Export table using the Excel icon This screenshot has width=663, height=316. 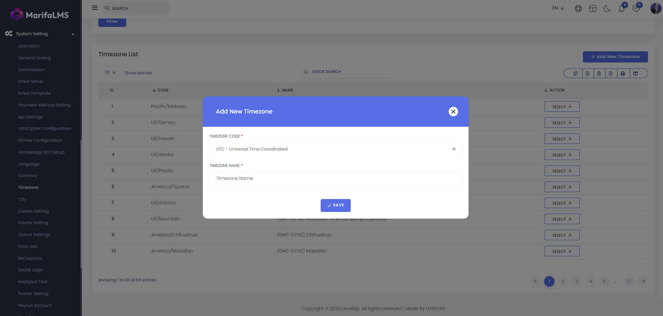(587, 73)
